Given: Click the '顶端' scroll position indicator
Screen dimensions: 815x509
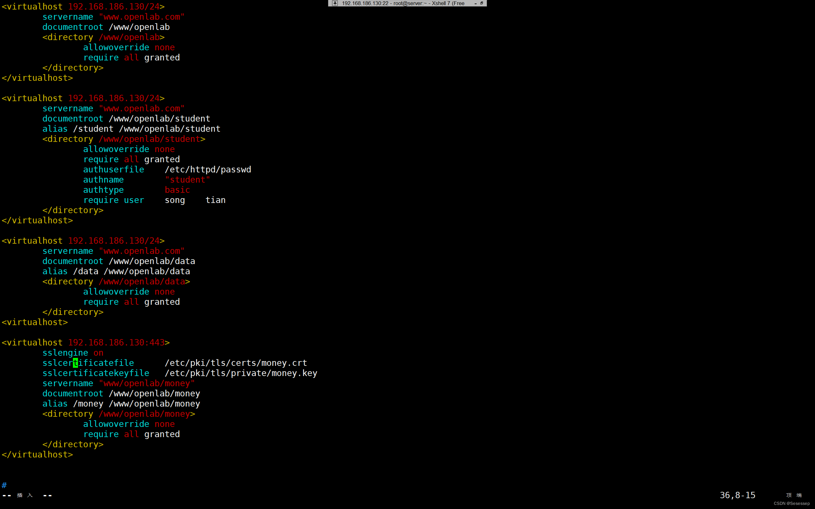Looking at the screenshot, I should point(794,495).
